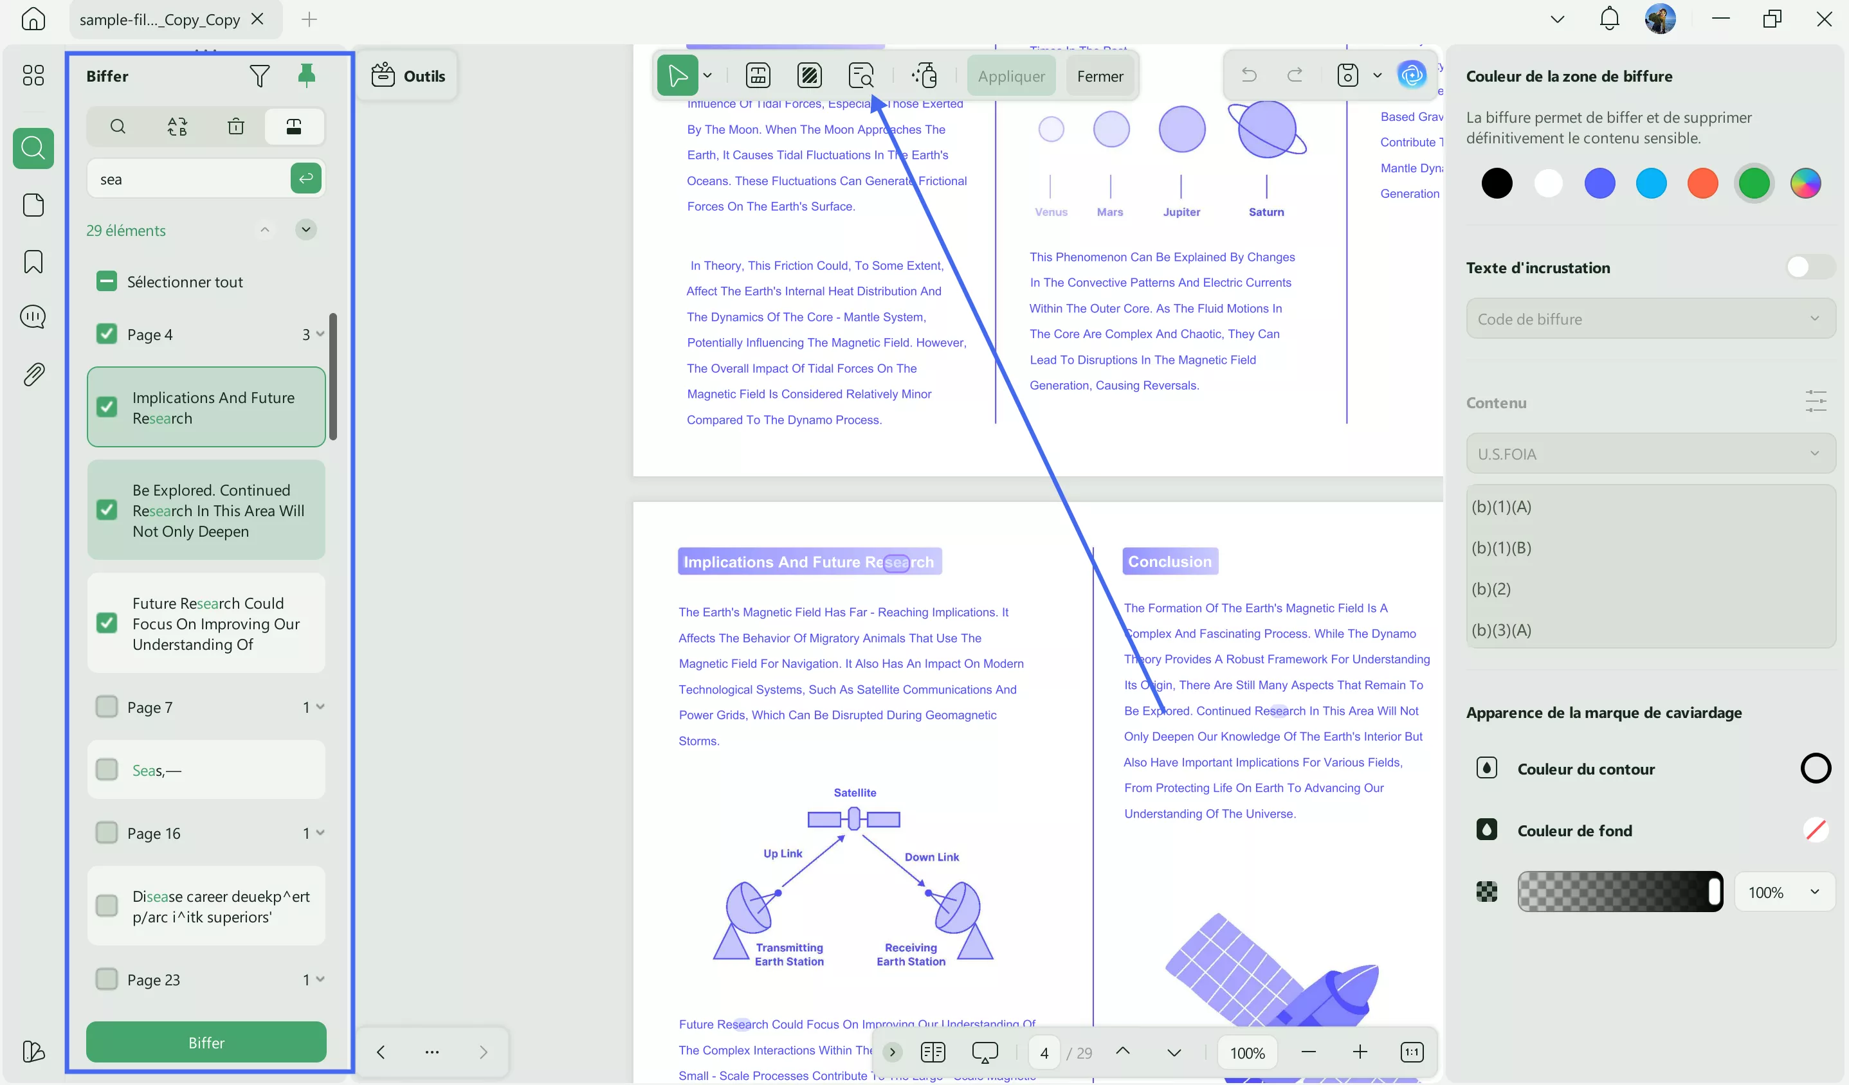1849x1085 pixels.
Task: Select the (b)(3)(A) code entry
Action: [x=1651, y=630]
